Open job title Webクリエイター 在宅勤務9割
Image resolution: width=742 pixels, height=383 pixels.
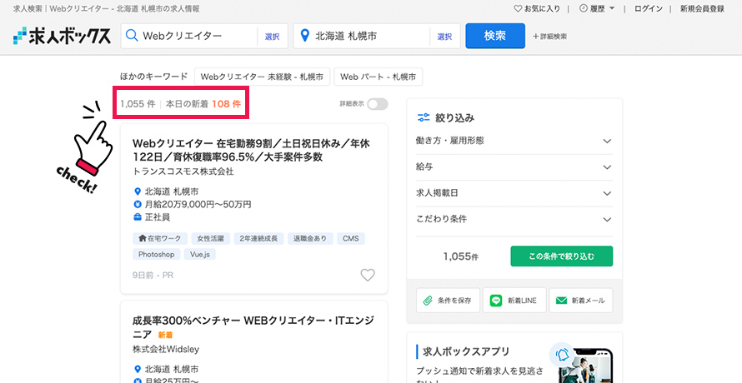(x=251, y=150)
